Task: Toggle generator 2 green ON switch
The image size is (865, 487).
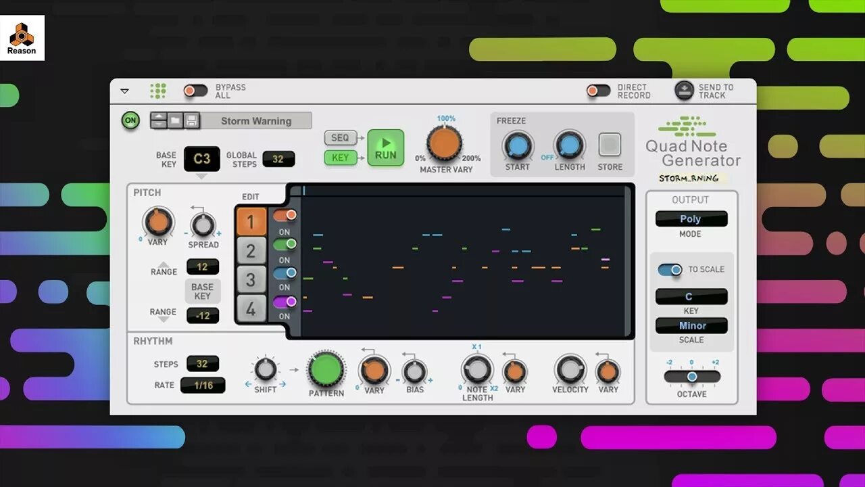Action: 285,244
